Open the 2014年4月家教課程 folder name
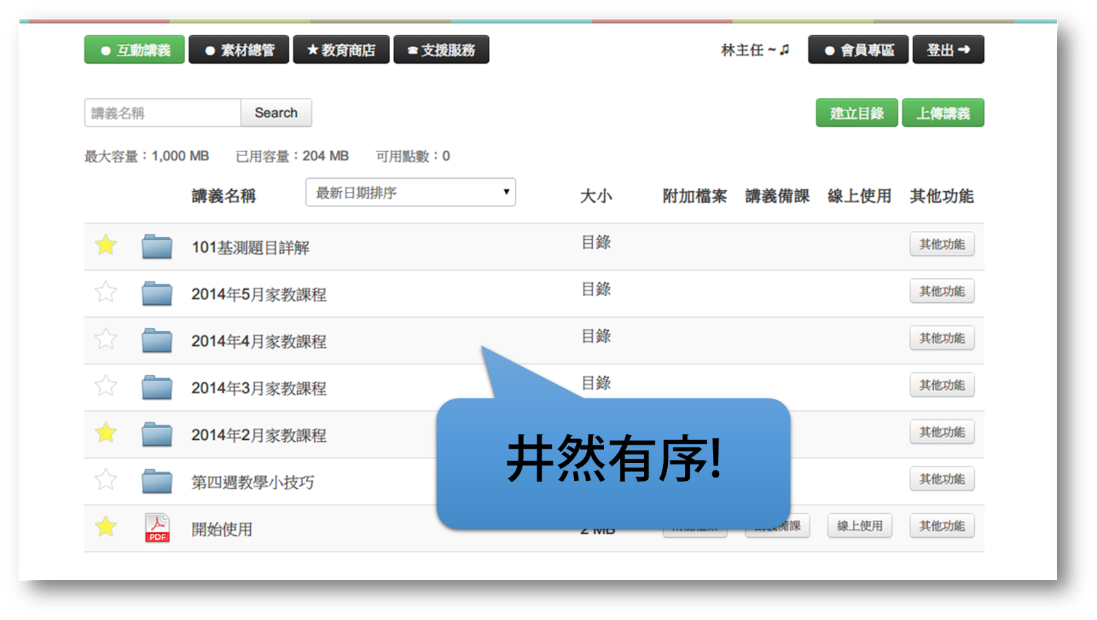 point(258,341)
